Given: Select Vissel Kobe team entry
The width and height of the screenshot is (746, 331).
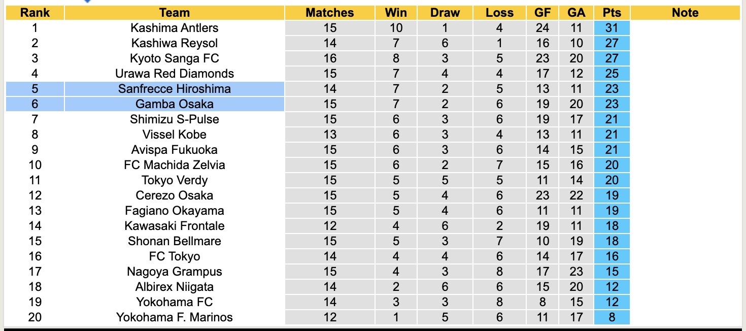Looking at the screenshot, I should (x=174, y=135).
